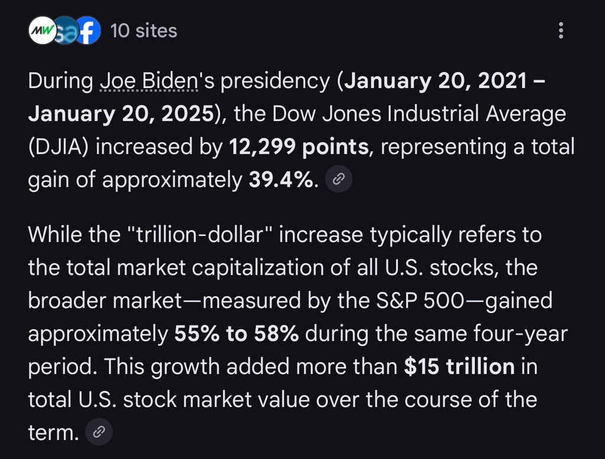605x459 pixels.
Task: Click the link icon after "term."
Action: point(99,433)
